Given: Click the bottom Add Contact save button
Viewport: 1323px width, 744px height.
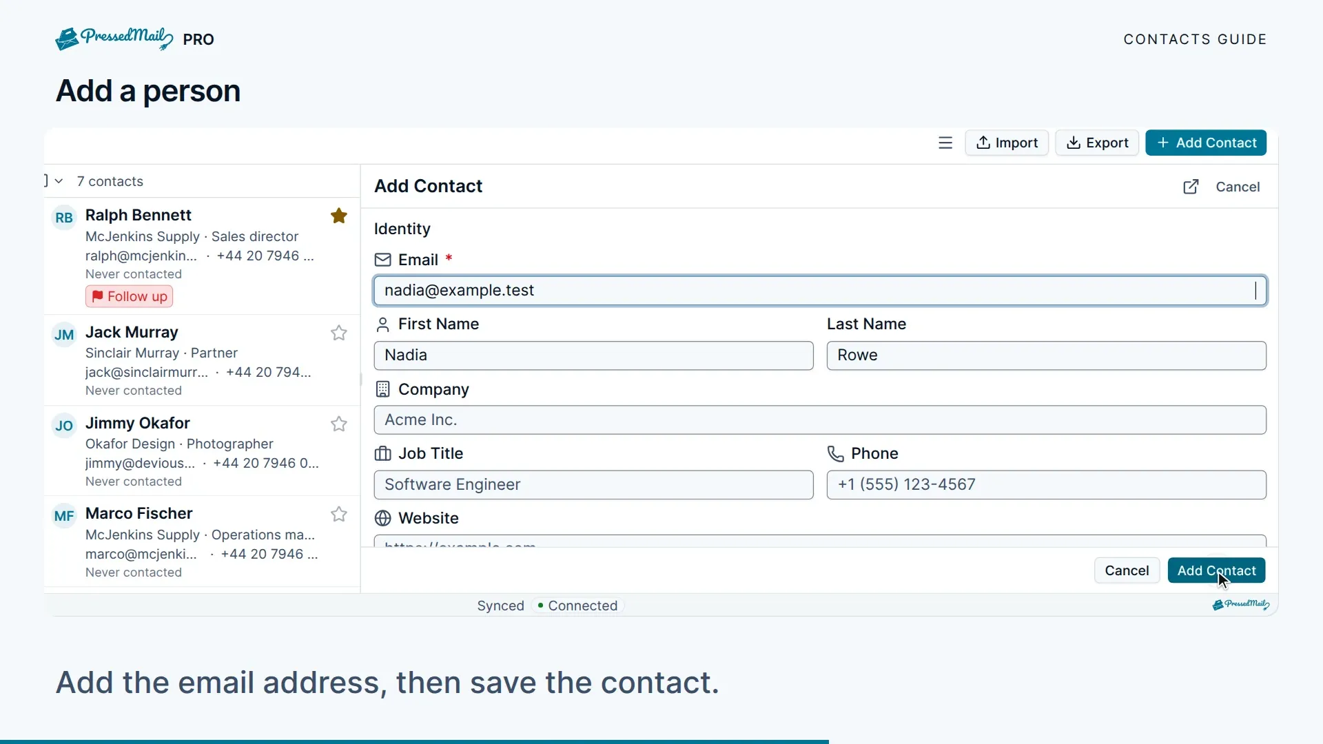Looking at the screenshot, I should (1216, 570).
